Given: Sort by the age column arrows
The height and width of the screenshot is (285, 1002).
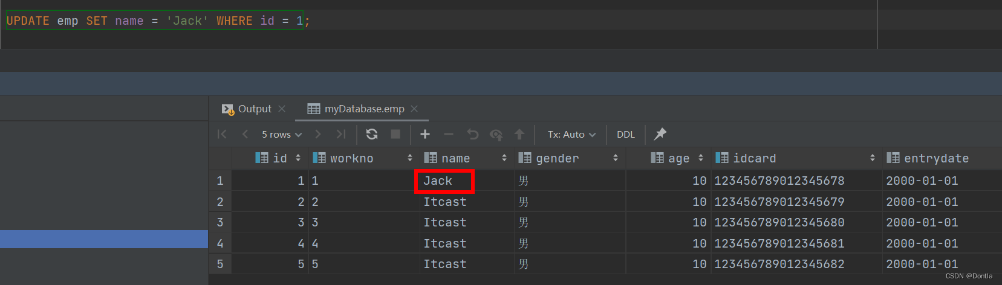Looking at the screenshot, I should click(x=701, y=158).
